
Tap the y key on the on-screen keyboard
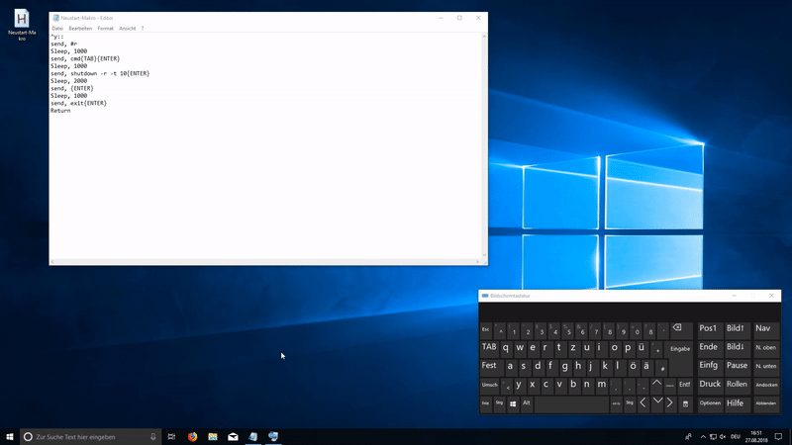(519, 385)
